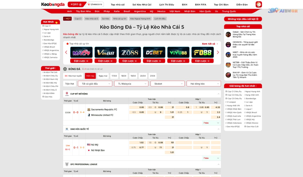Collapse the CUP MỸ MỞ RỘNG section

pyautogui.click(x=218, y=94)
